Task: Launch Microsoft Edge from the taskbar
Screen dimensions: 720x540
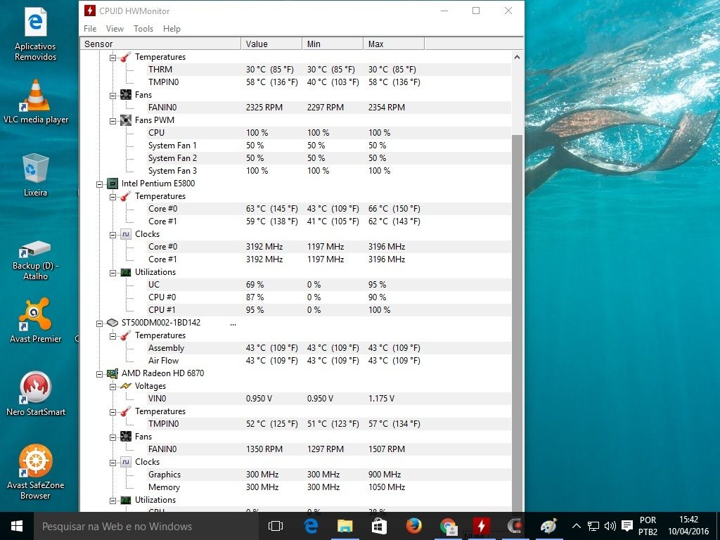Action: 311,526
